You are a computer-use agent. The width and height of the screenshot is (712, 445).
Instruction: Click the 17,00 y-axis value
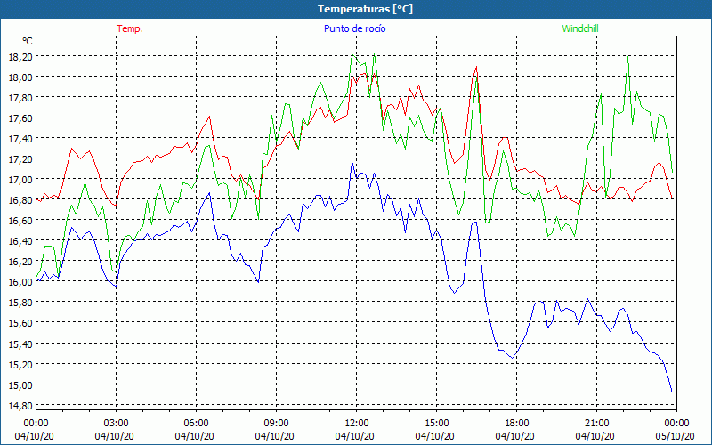tap(20, 179)
